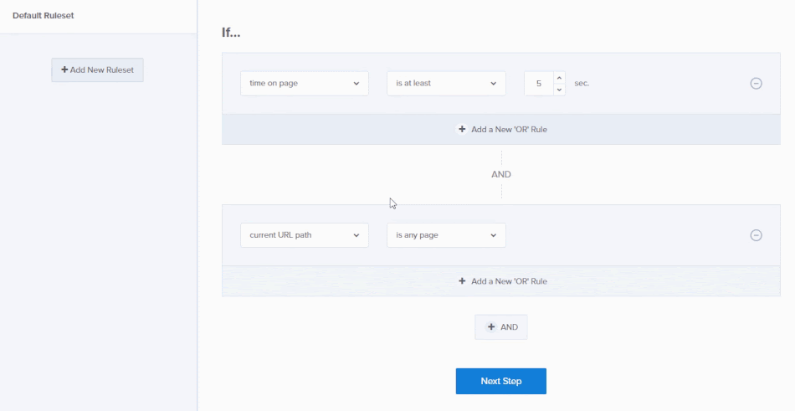The image size is (795, 411).
Task: Increase seconds with the up arrow
Action: [559, 78]
